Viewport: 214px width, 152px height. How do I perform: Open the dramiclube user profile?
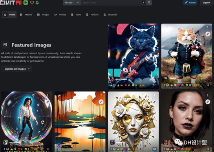tap(121, 79)
